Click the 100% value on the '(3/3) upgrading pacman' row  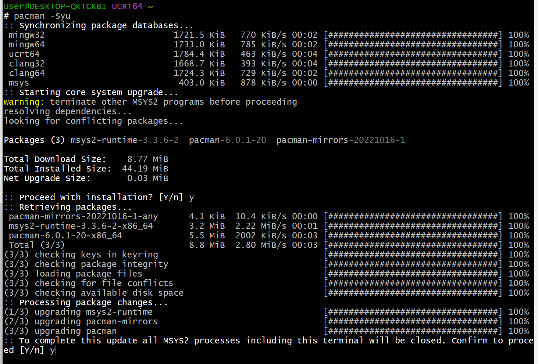point(519,331)
